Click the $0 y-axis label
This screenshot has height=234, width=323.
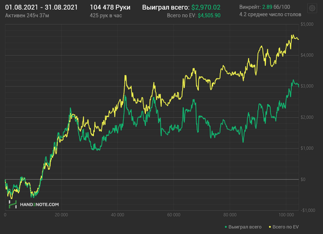pyautogui.click(x=303, y=179)
